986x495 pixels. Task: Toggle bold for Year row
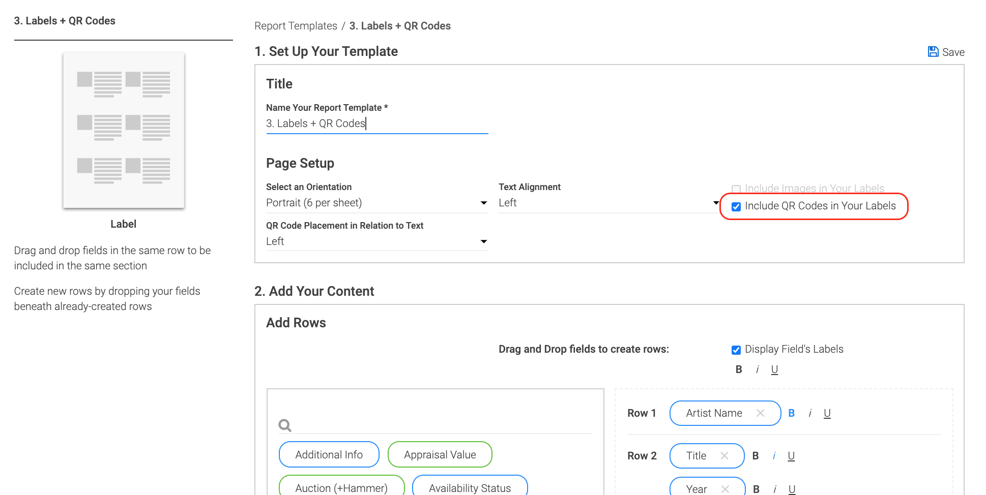[x=756, y=489]
